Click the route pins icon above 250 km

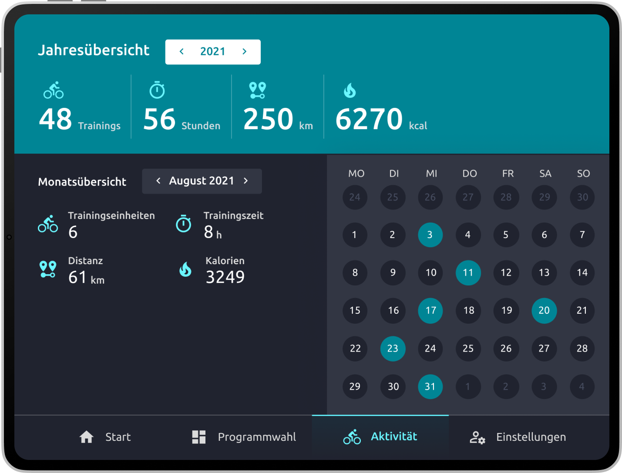pyautogui.click(x=257, y=90)
